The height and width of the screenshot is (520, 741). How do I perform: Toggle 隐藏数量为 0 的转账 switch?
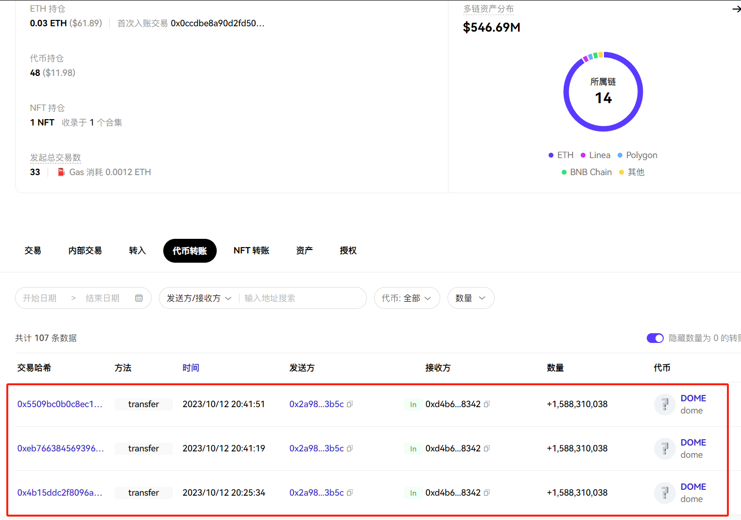coord(655,338)
